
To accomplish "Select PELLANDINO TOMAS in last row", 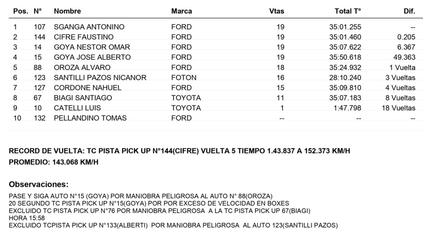I will click(x=90, y=118).
